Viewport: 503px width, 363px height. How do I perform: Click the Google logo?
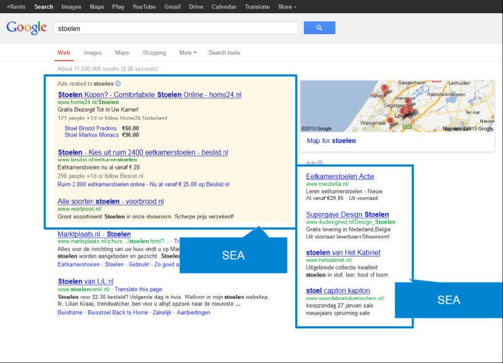click(x=26, y=28)
